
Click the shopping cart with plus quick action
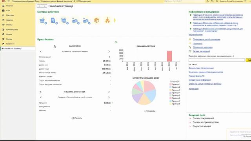64,21
